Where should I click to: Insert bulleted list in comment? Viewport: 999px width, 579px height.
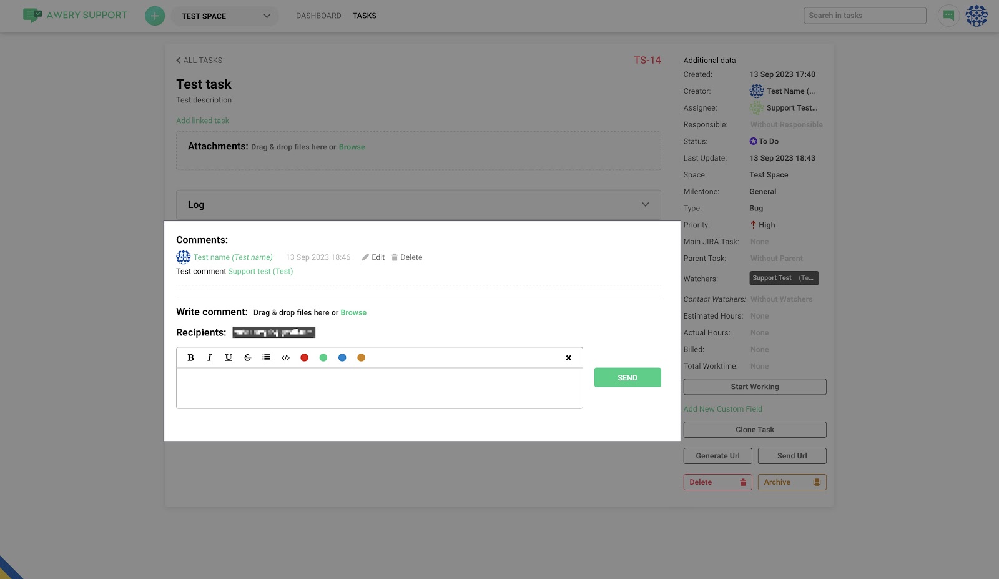[x=267, y=358]
